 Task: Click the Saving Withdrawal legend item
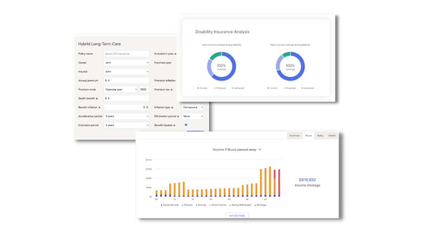click(x=240, y=205)
